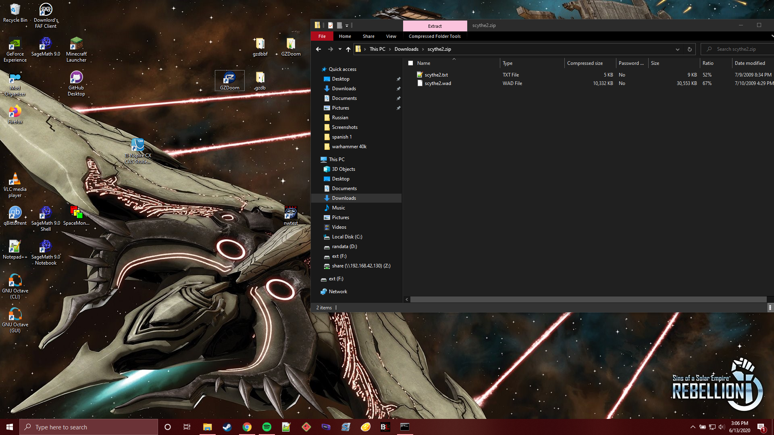774x435 pixels.
Task: Open the Russian folder in Quick access
Action: point(340,118)
